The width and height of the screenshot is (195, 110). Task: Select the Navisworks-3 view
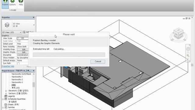click(x=17, y=82)
